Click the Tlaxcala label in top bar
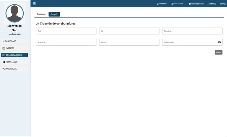Viewport: 227px width, 137px height. coord(163,4)
